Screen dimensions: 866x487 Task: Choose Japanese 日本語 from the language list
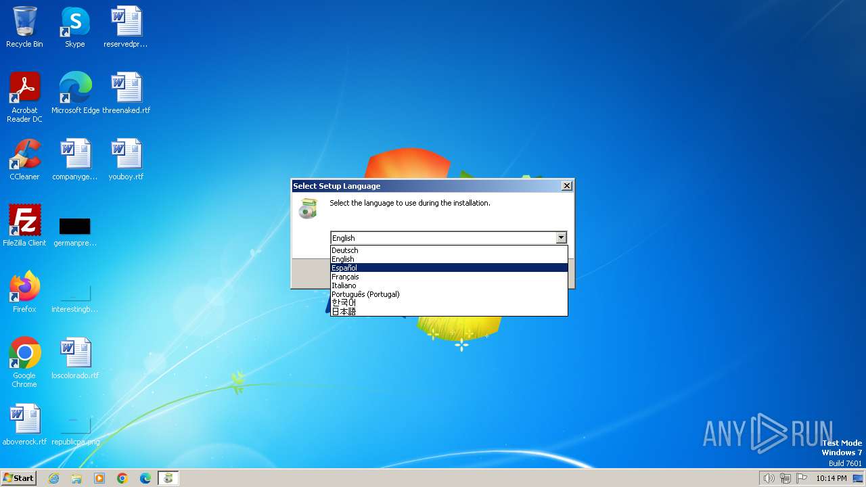[449, 312]
